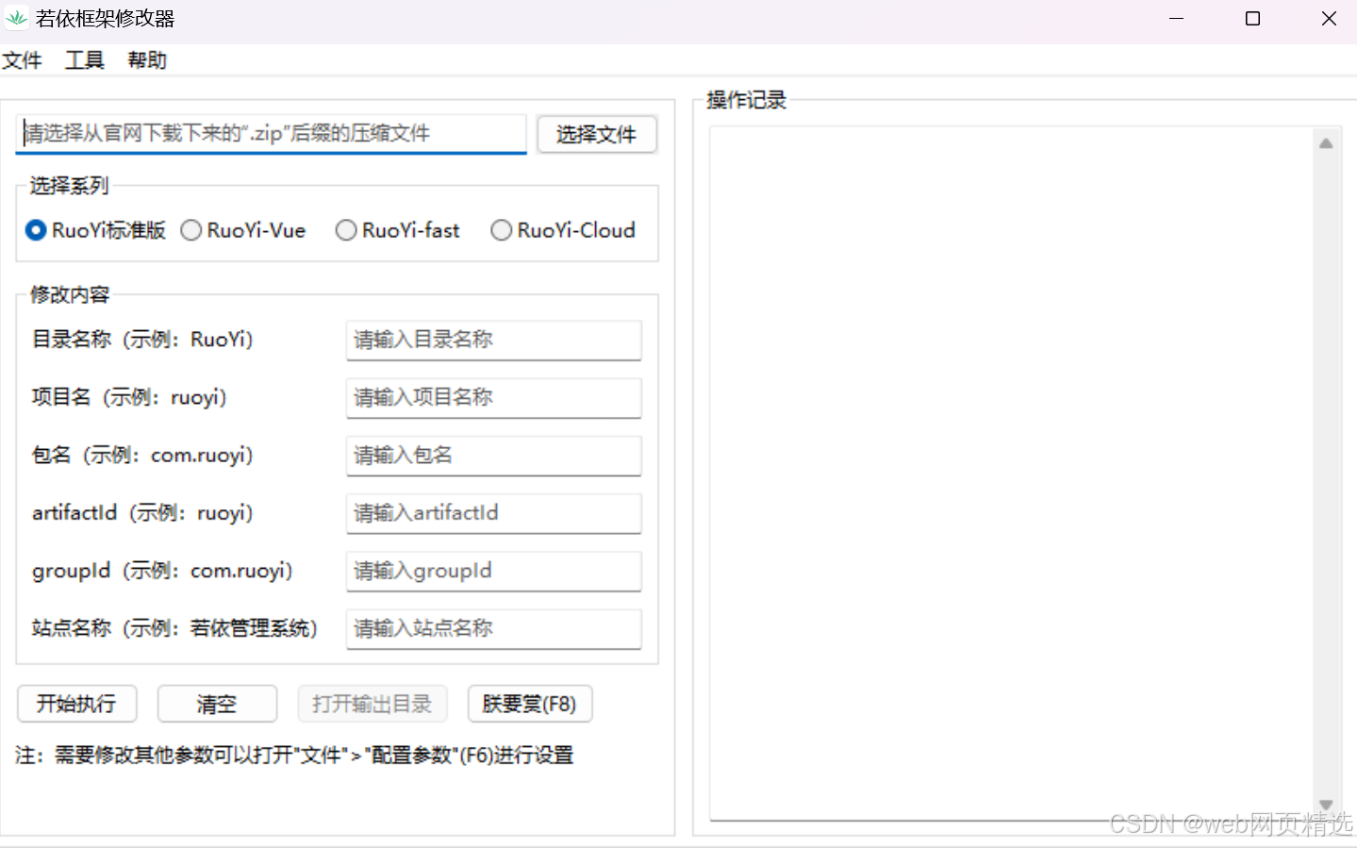Click the operation log scrollbar down arrow

[1326, 805]
